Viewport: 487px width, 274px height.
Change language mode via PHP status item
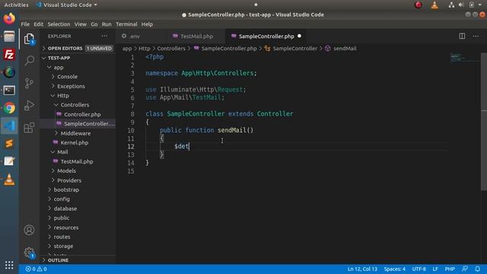coord(450,269)
